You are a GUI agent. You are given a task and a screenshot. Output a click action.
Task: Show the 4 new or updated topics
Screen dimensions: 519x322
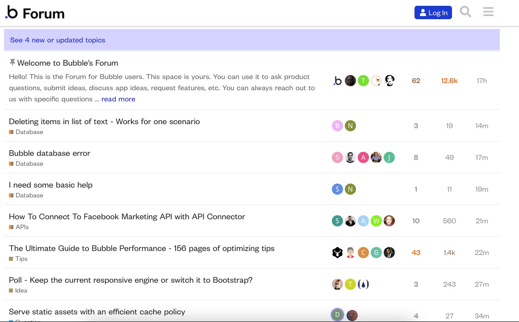point(58,40)
